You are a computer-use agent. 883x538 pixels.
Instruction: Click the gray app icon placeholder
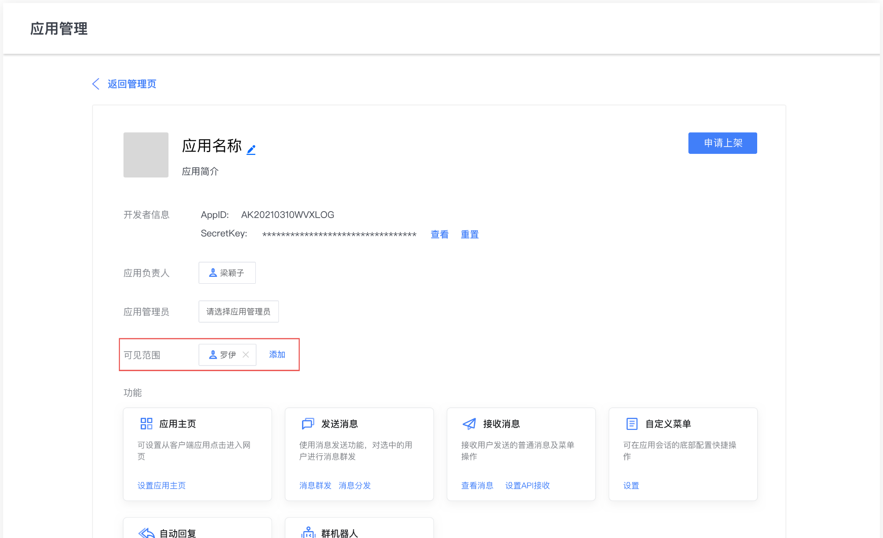tap(146, 155)
